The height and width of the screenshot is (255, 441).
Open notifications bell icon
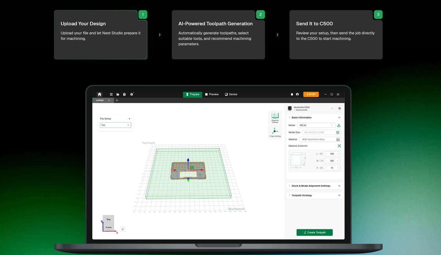[292, 94]
